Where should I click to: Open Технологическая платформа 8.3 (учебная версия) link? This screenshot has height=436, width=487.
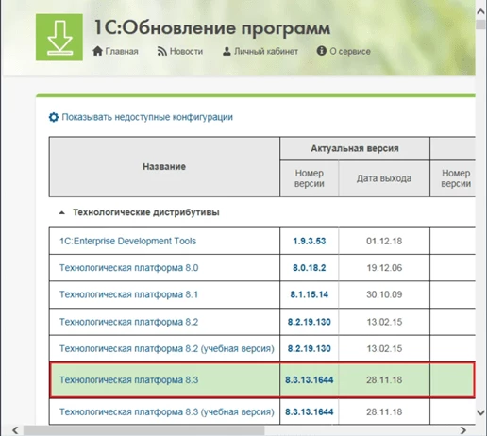pyautogui.click(x=167, y=411)
